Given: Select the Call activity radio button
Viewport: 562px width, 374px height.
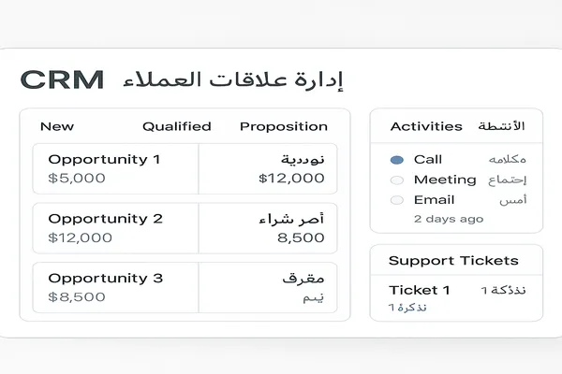Looking at the screenshot, I should [x=396, y=160].
